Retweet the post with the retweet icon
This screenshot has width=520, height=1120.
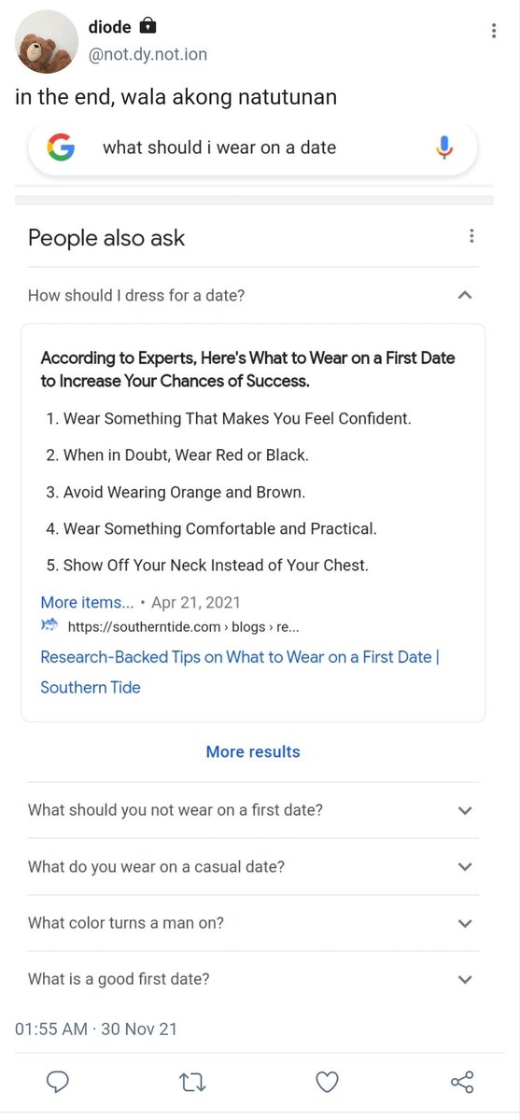pos(192,1083)
